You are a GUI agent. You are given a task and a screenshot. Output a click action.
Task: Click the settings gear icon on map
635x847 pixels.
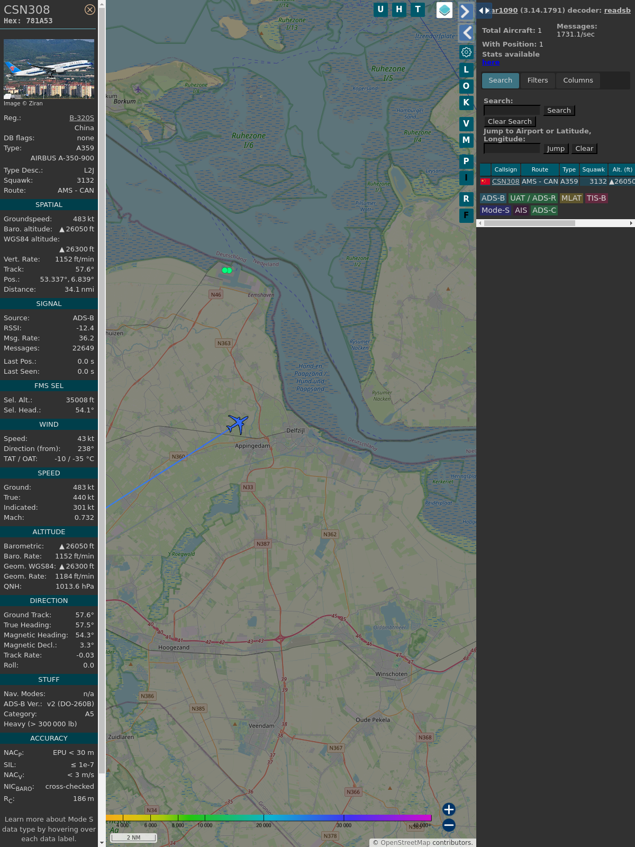(x=466, y=52)
